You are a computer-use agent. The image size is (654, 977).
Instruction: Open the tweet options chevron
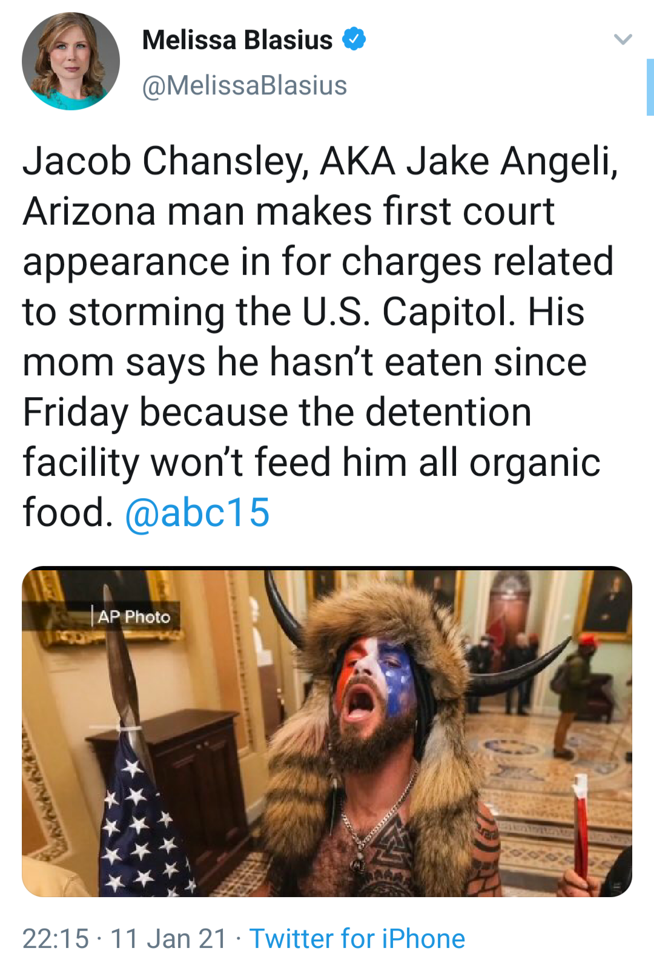point(623,40)
